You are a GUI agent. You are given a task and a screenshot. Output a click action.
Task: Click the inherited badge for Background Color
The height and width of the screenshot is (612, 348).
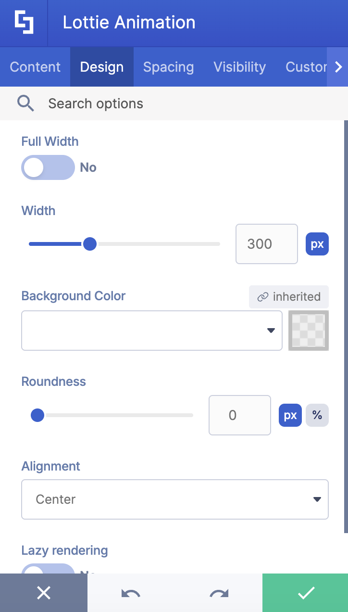[288, 297]
